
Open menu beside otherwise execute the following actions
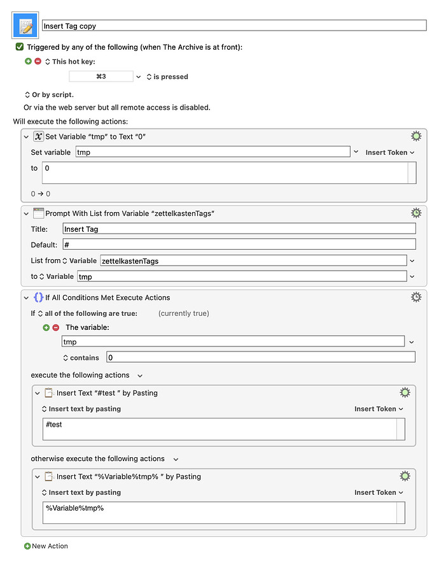coord(176,459)
